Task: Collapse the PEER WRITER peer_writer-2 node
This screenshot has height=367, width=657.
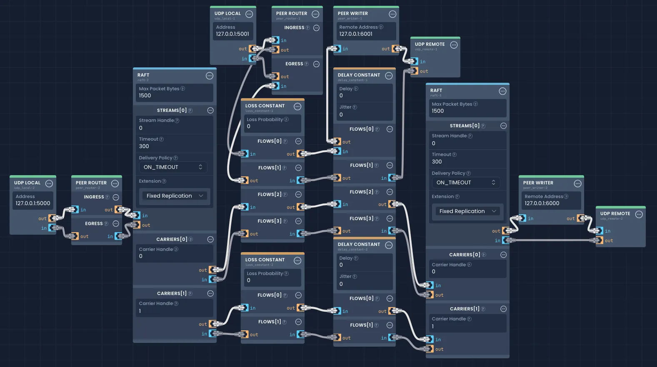Action: 577,183
